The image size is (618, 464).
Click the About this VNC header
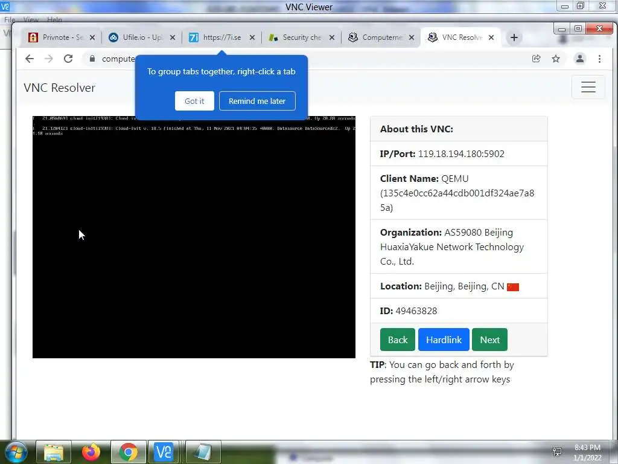pyautogui.click(x=416, y=129)
